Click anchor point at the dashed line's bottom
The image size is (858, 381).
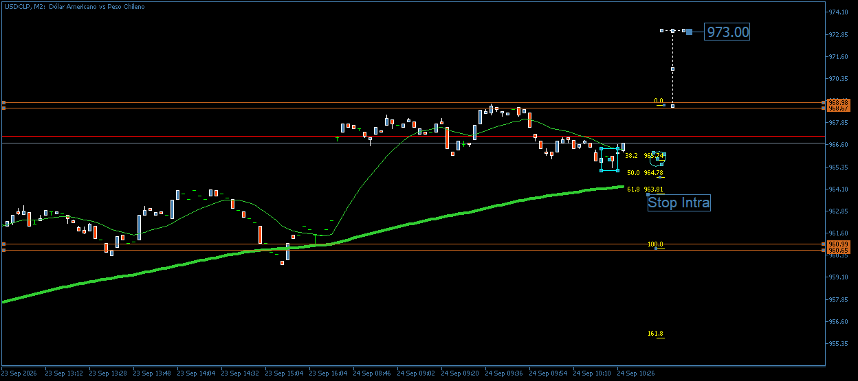pyautogui.click(x=672, y=106)
